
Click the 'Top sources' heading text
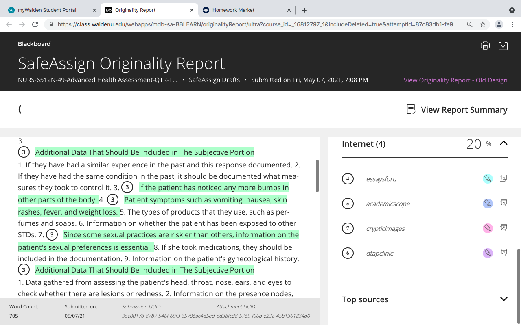pos(365,299)
